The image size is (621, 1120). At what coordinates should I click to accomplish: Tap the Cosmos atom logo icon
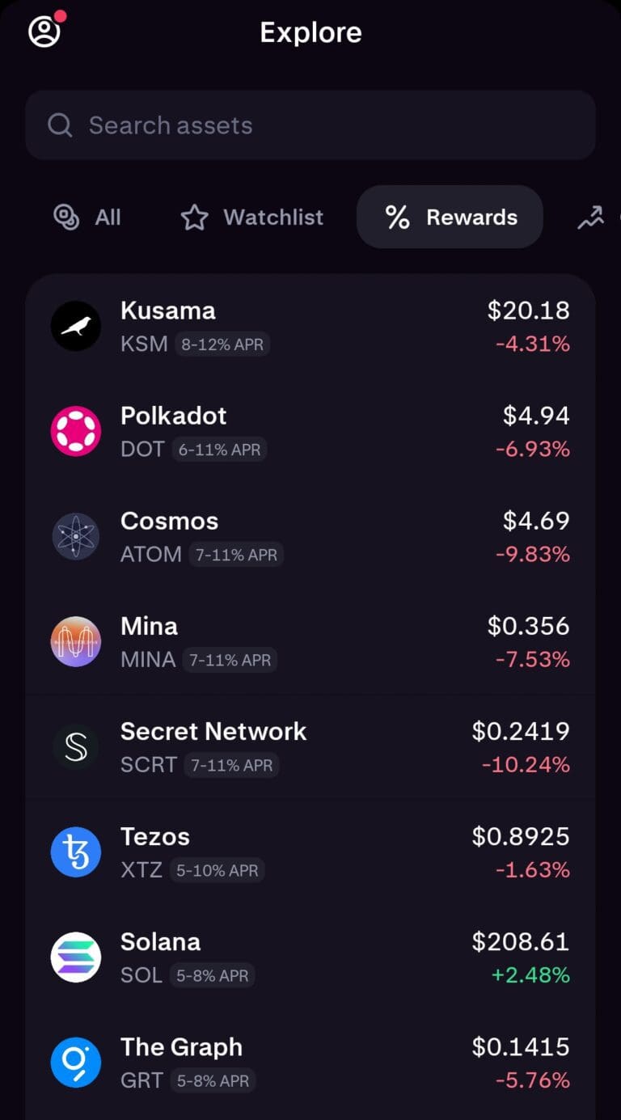point(76,536)
